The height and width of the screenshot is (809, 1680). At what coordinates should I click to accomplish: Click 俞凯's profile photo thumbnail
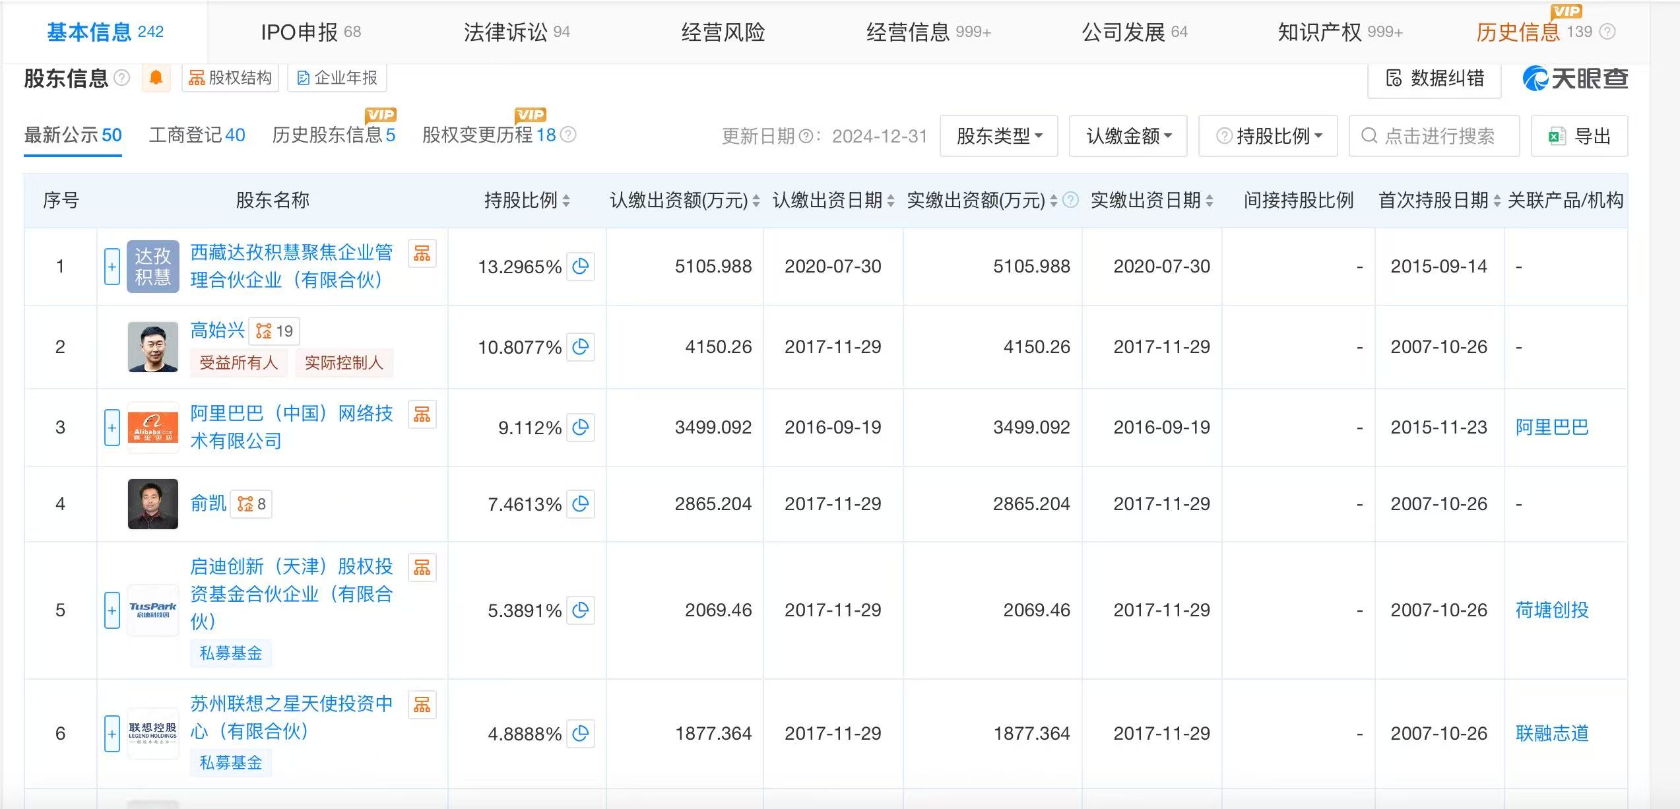coord(153,504)
